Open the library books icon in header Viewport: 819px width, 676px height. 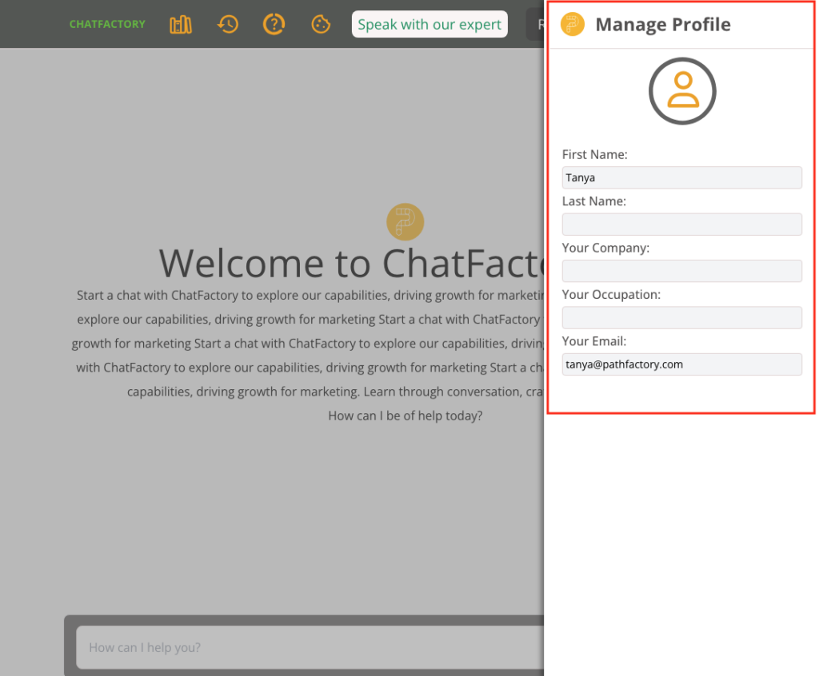181,25
